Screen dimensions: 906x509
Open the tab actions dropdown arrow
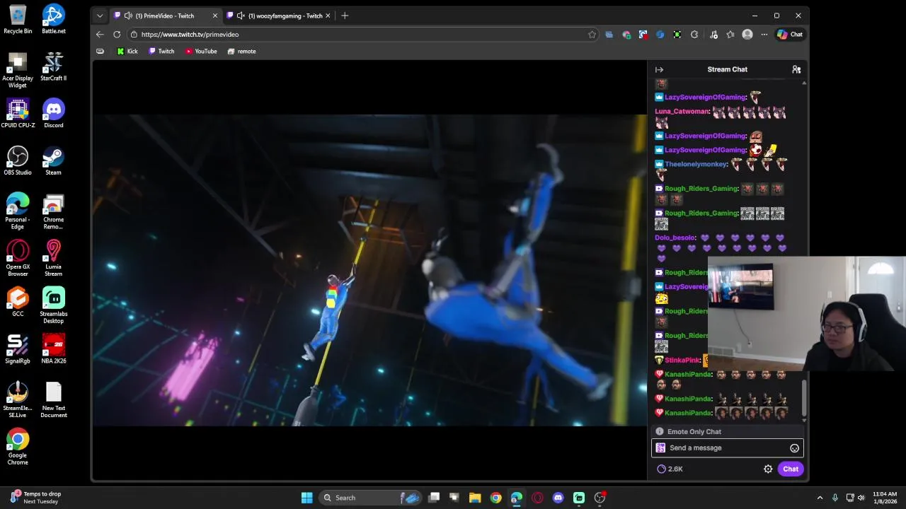100,16
